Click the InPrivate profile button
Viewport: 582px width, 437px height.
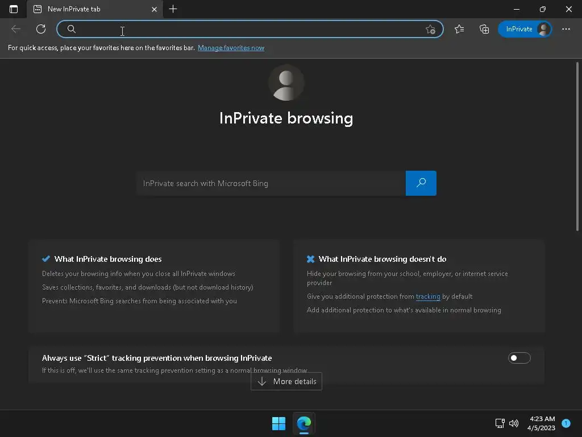(x=525, y=29)
